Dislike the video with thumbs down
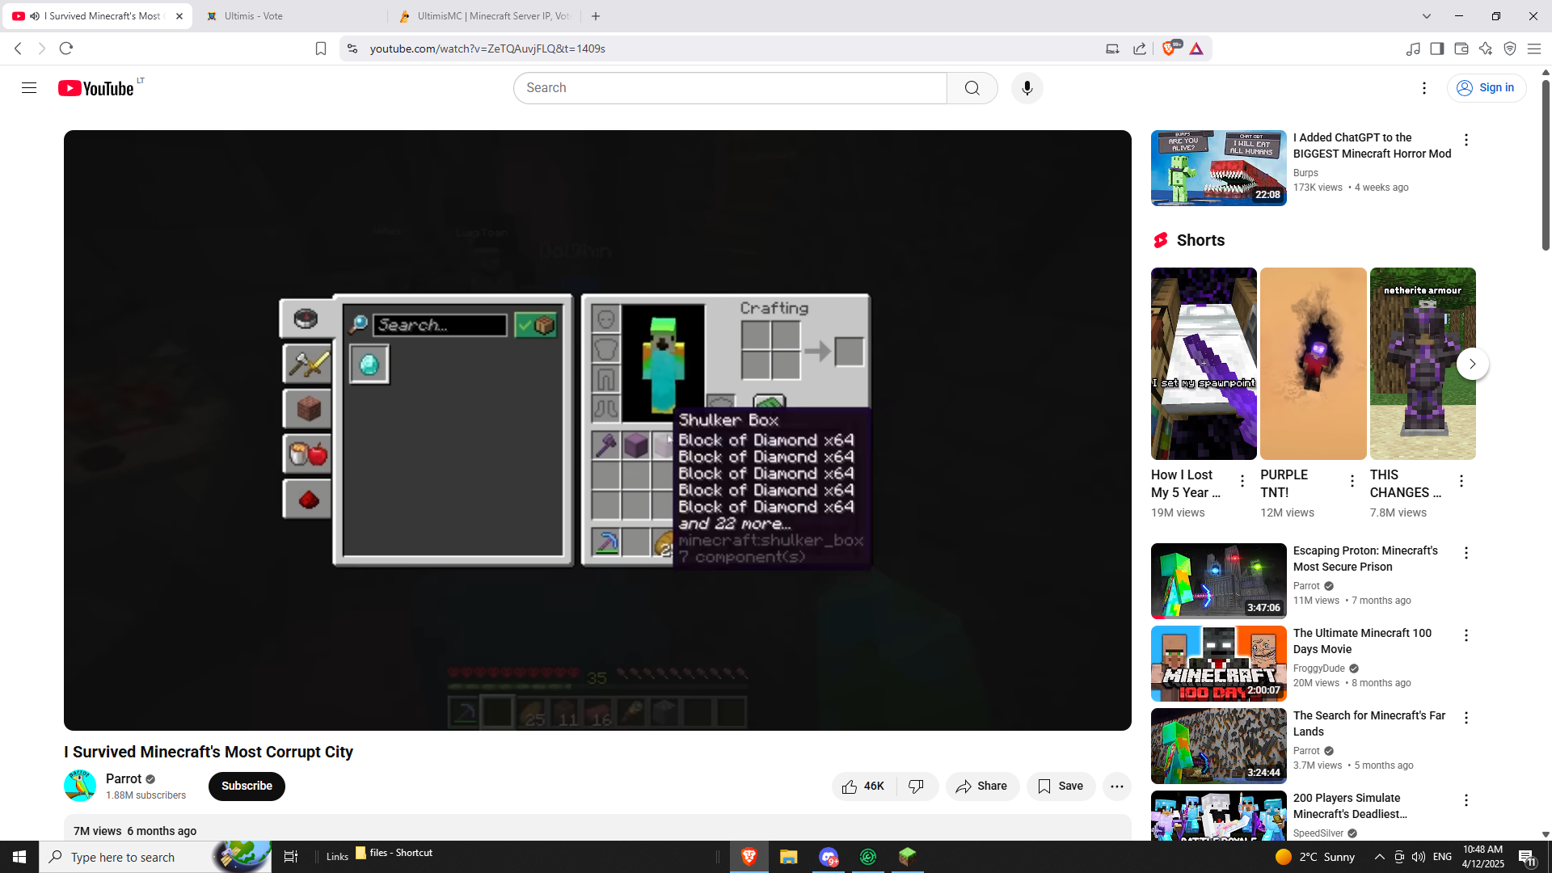1552x873 pixels. tap(917, 787)
